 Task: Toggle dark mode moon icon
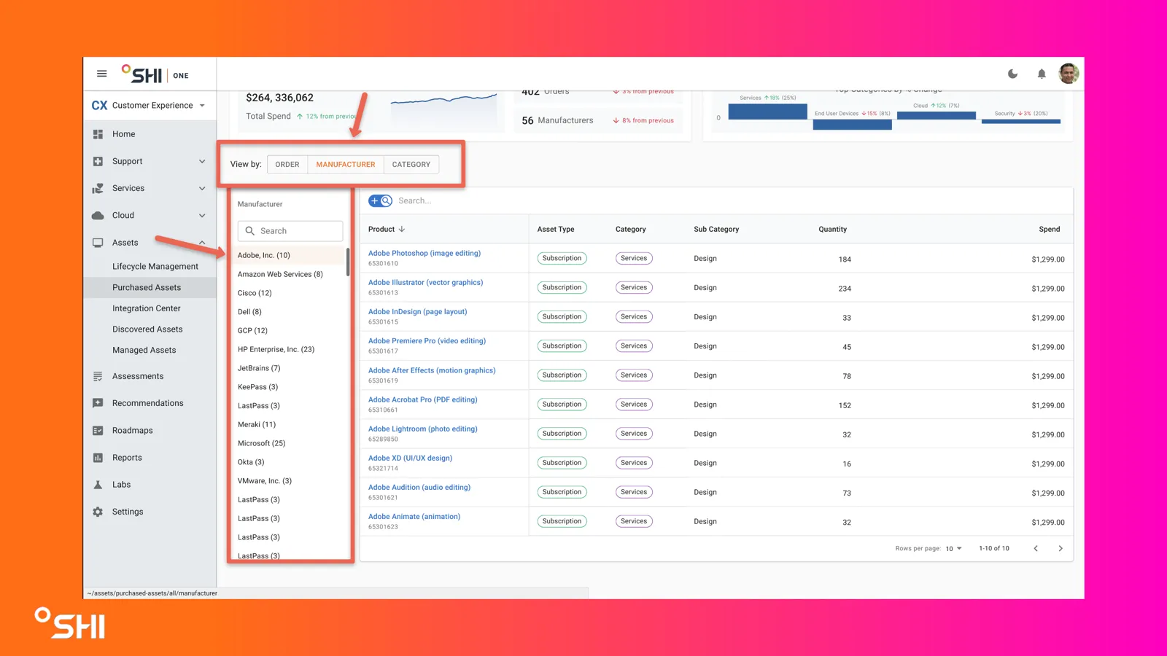tap(1012, 74)
